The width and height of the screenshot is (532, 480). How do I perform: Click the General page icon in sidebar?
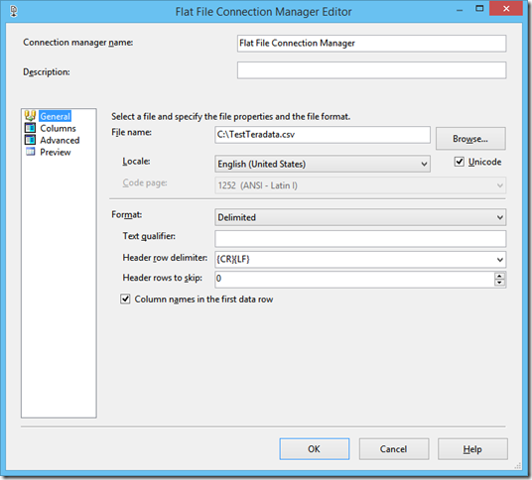point(30,116)
